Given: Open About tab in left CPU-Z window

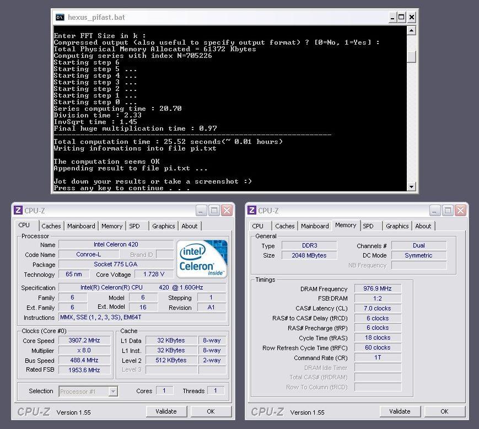Looking at the screenshot, I should [190, 226].
